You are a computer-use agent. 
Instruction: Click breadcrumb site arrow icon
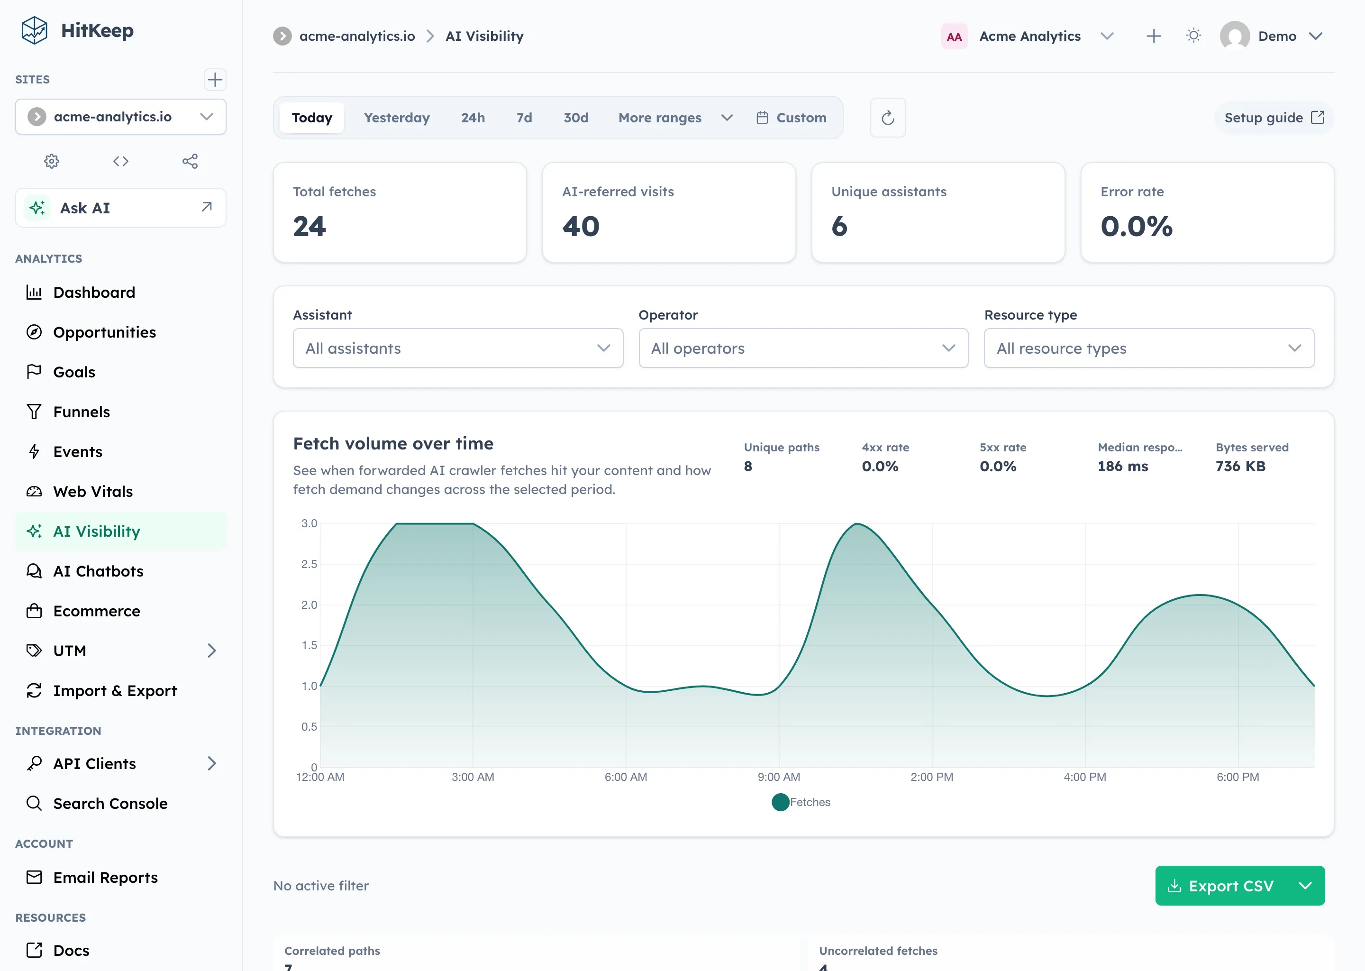[x=282, y=36]
